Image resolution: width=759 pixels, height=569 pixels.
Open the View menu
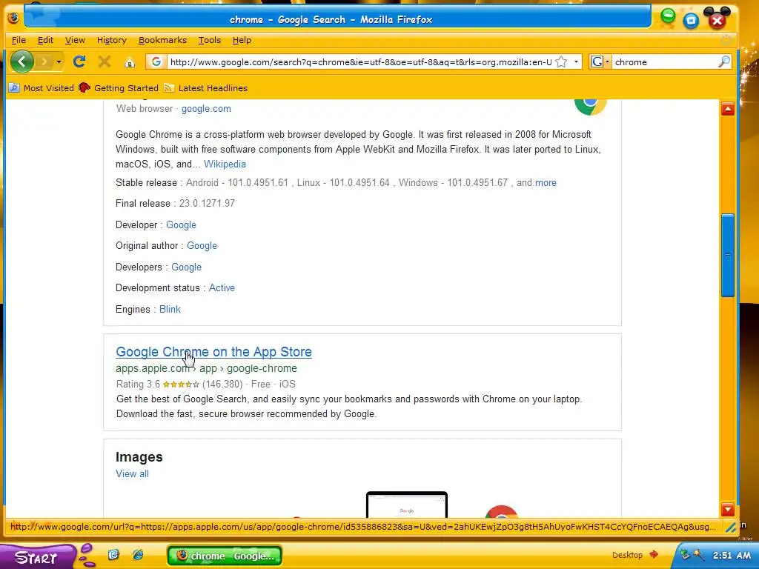point(75,40)
